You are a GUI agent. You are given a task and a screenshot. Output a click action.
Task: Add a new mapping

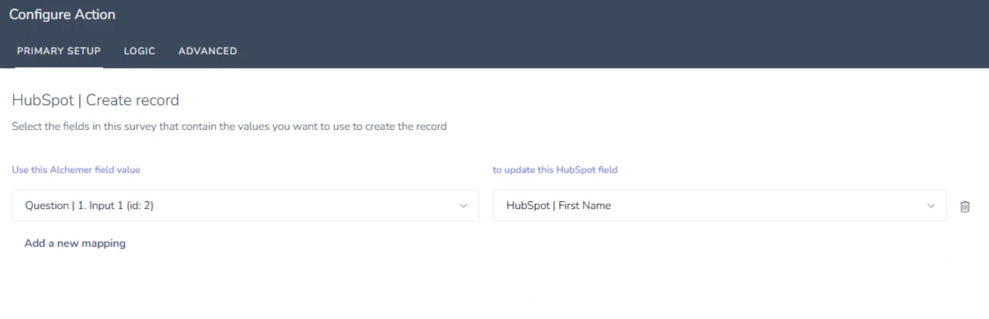[75, 243]
